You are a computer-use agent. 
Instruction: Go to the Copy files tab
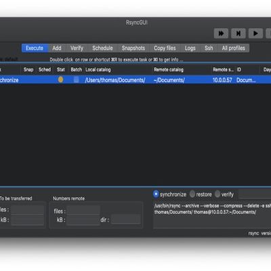165,48
